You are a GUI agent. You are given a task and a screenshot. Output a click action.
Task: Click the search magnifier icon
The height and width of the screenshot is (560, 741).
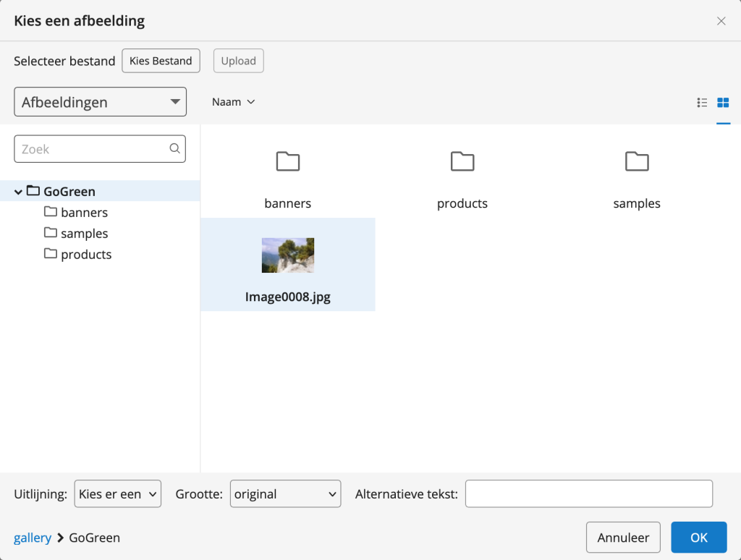(175, 148)
